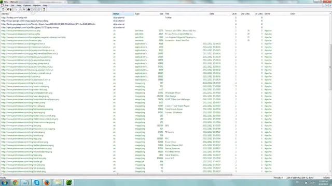332x186 pixels.
Task: Sort by the Level column header
Action: pos(230,14)
